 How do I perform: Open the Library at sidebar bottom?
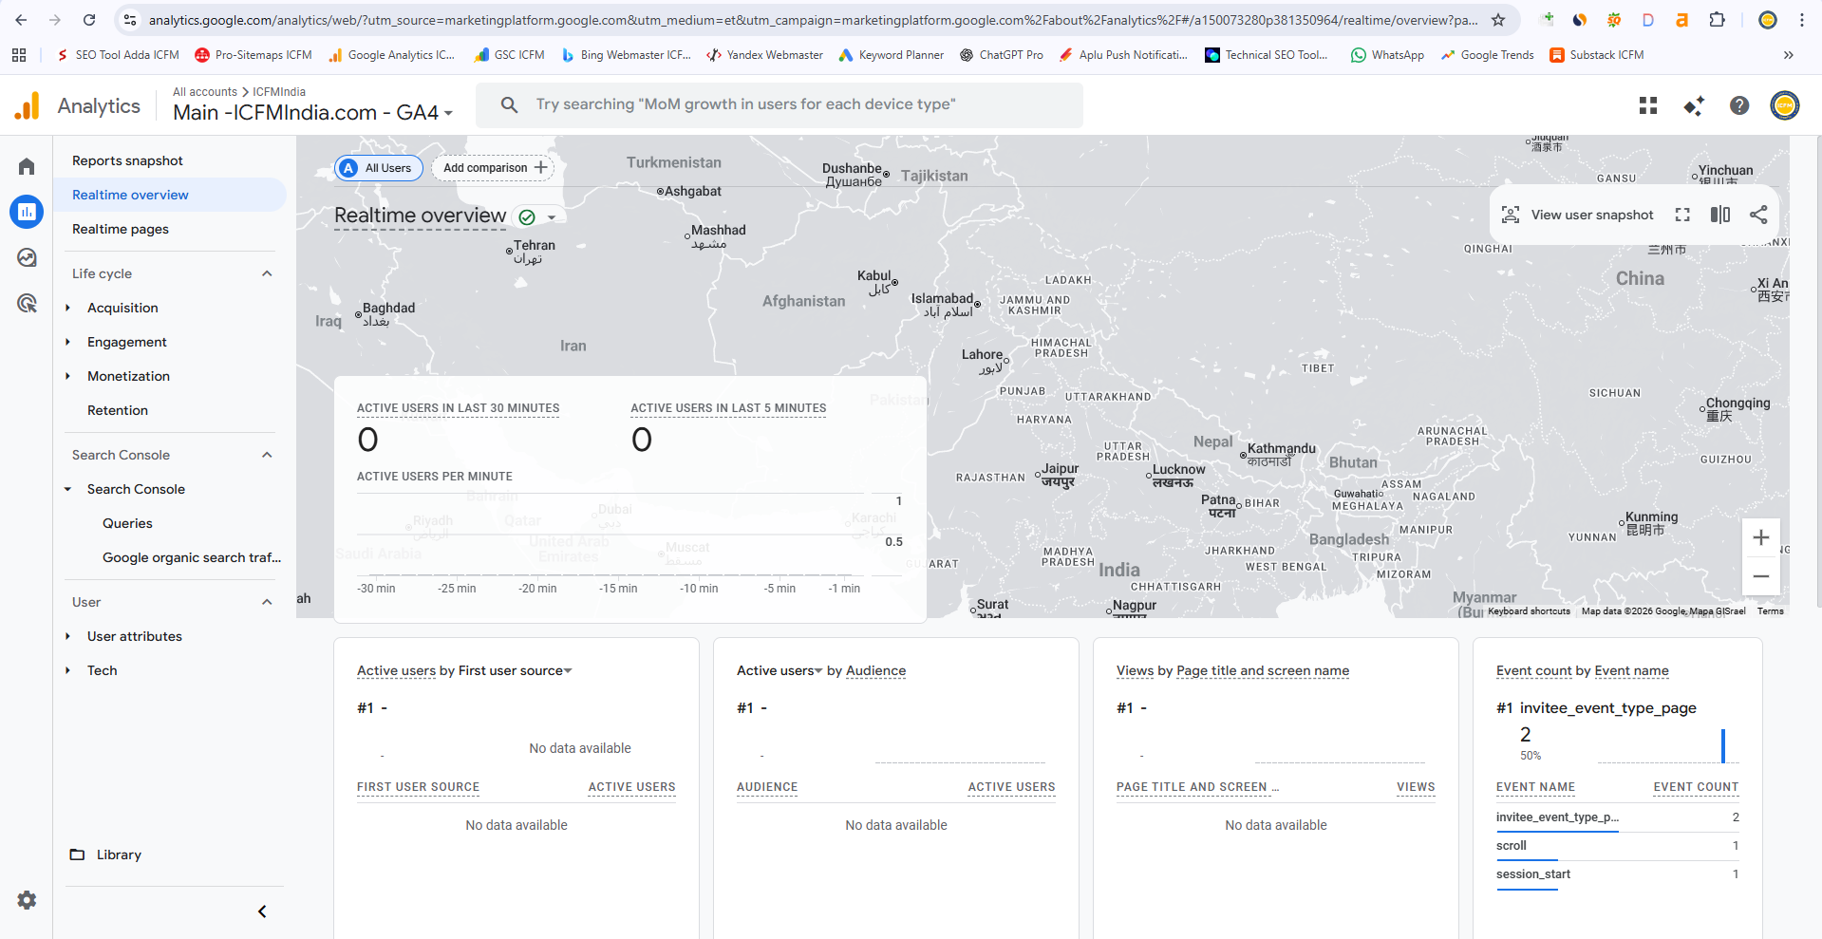[117, 854]
